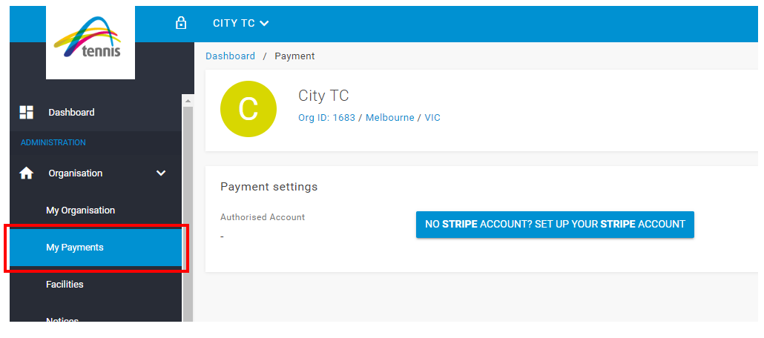Collapse the Organisation menu chevron
The width and height of the screenshot is (764, 338).
click(x=161, y=173)
